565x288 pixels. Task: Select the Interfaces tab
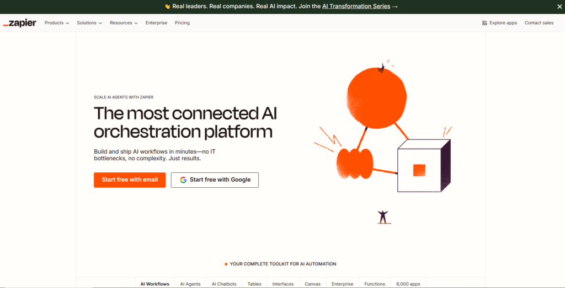[x=283, y=284]
